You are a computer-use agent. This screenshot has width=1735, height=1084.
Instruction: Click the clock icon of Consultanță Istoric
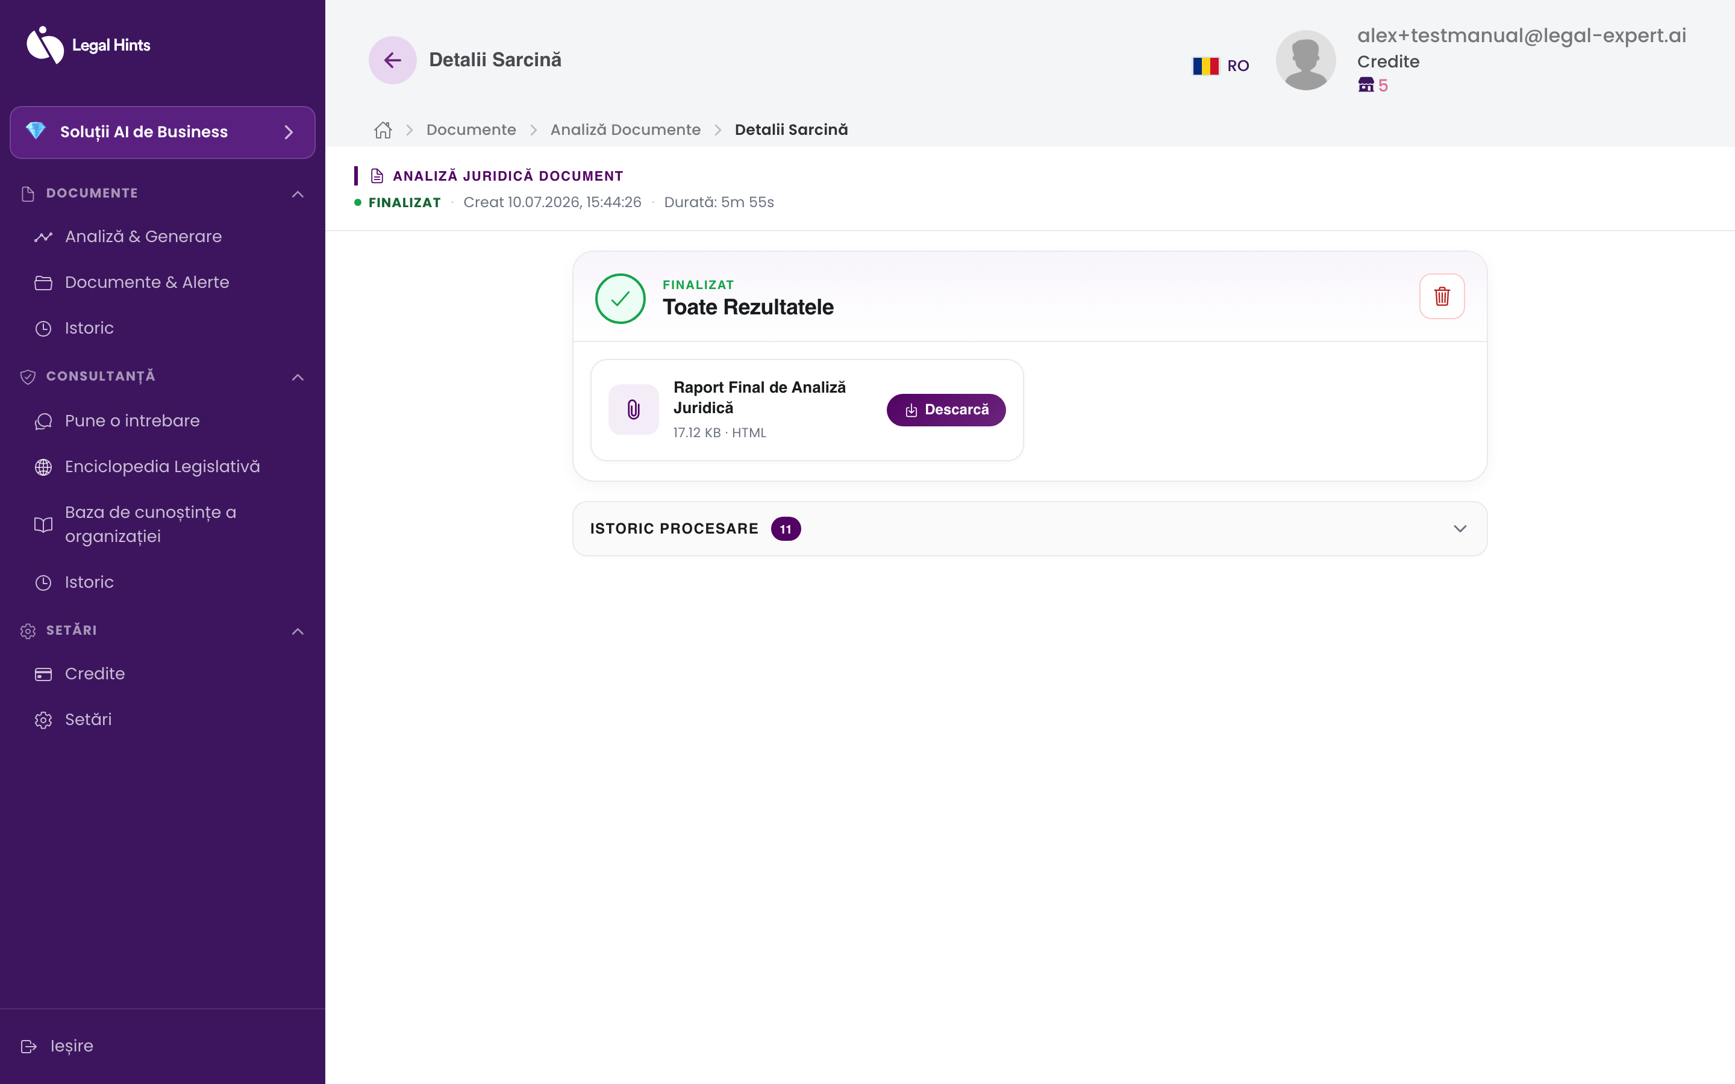point(44,582)
